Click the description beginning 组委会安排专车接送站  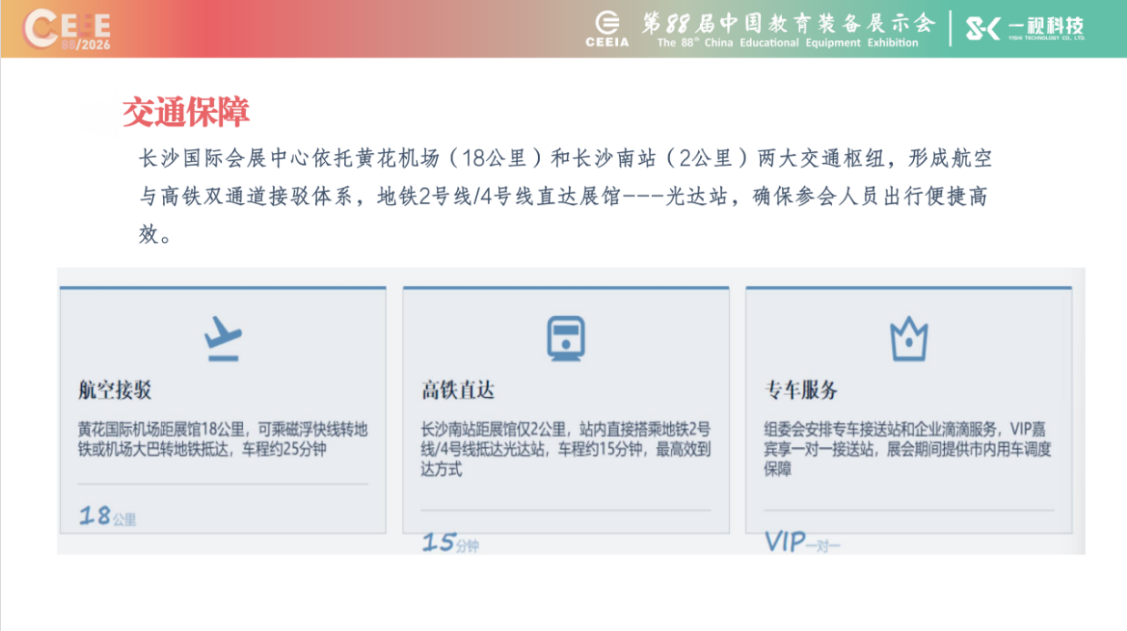(908, 449)
